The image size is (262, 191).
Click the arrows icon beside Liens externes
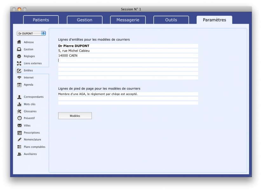tap(19, 63)
